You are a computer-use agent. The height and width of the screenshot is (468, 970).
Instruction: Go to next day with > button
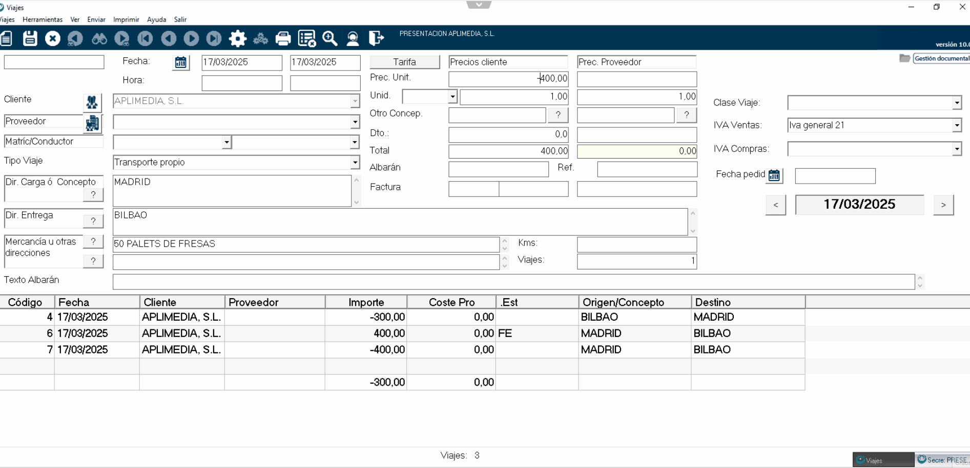point(943,205)
